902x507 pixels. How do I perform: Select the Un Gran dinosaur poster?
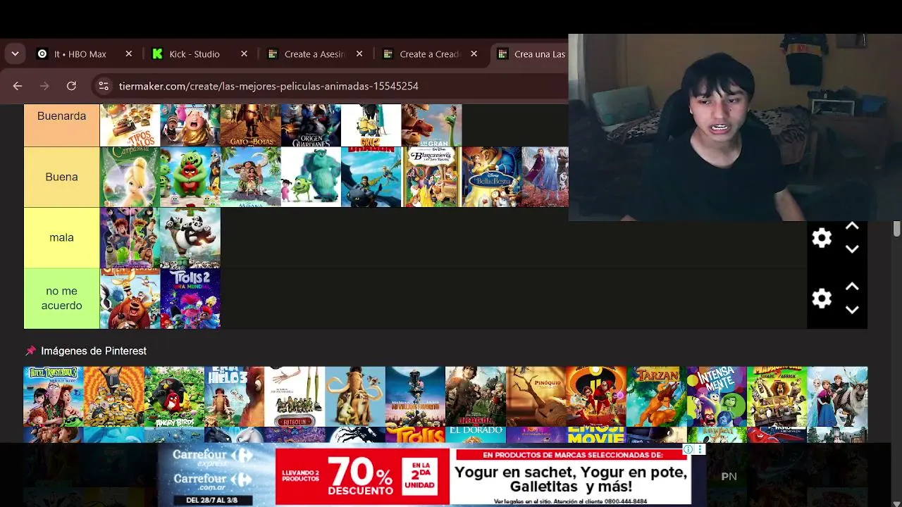[x=431, y=125]
